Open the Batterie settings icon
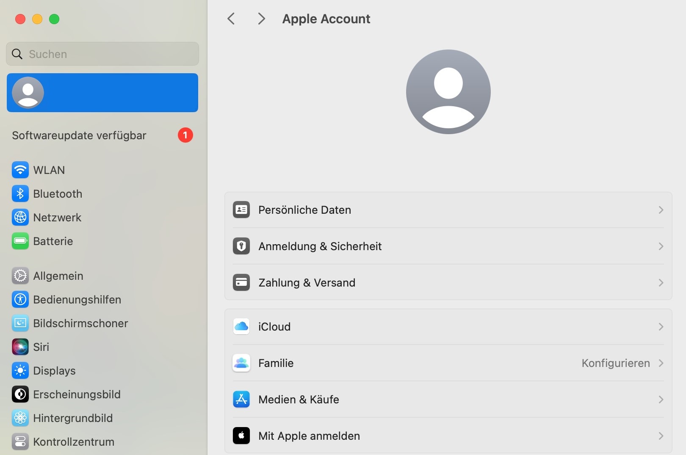 (x=20, y=241)
